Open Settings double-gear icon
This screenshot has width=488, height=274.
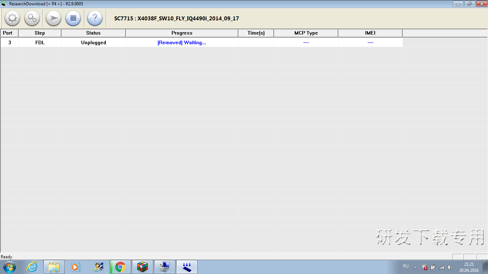point(32,18)
